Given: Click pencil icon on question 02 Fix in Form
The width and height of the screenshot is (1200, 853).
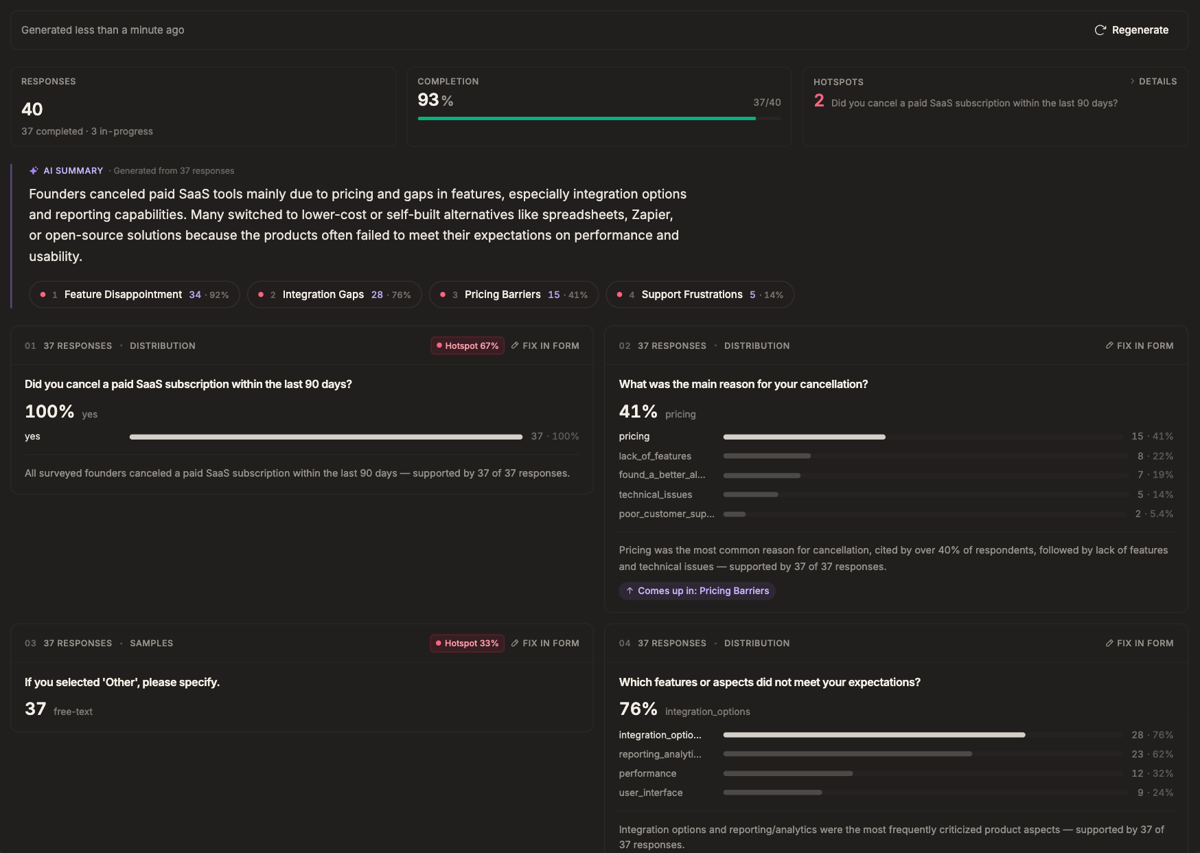Looking at the screenshot, I should click(x=1109, y=345).
